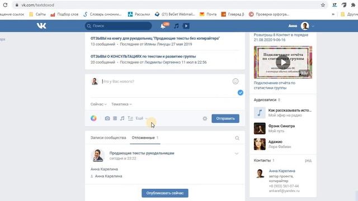This screenshot has height=201, width=358.
Task: Open the Словарь синонимов bookmark
Action: [x=102, y=14]
